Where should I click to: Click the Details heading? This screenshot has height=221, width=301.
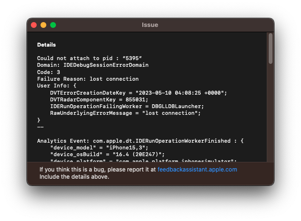pos(46,45)
